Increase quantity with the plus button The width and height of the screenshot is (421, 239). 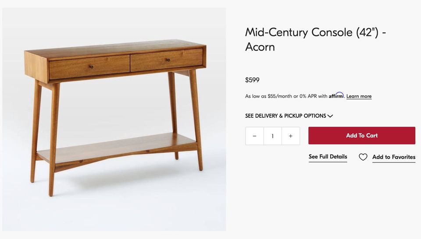point(290,136)
